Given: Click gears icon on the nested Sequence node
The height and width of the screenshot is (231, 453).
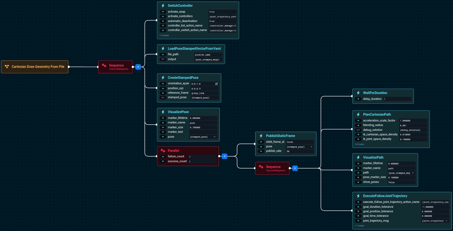Looking at the screenshot, I should coord(261,167).
